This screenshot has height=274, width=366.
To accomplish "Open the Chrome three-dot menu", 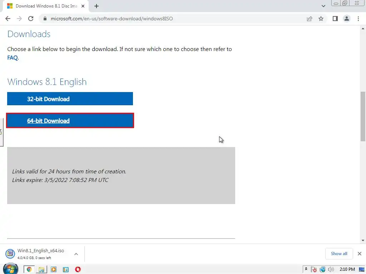I will 358,19.
